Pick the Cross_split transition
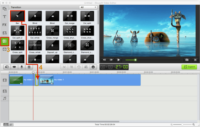 coord(17,45)
